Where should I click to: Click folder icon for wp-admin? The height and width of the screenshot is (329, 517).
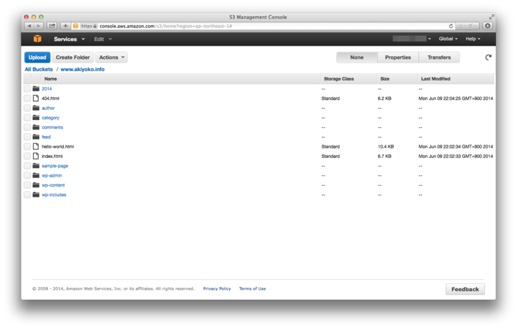[x=36, y=175]
